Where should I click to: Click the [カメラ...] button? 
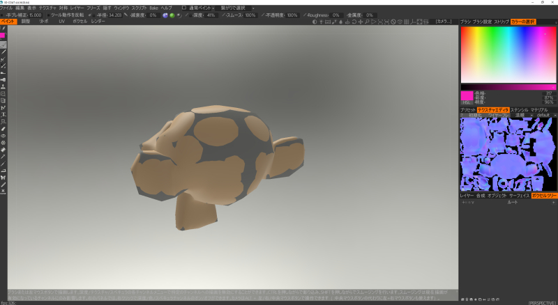(444, 22)
